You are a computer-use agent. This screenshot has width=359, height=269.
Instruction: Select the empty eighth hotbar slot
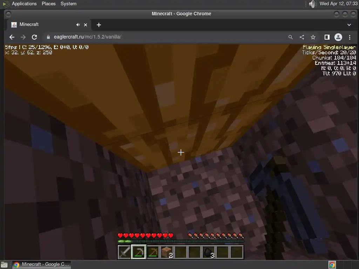[x=223, y=252]
